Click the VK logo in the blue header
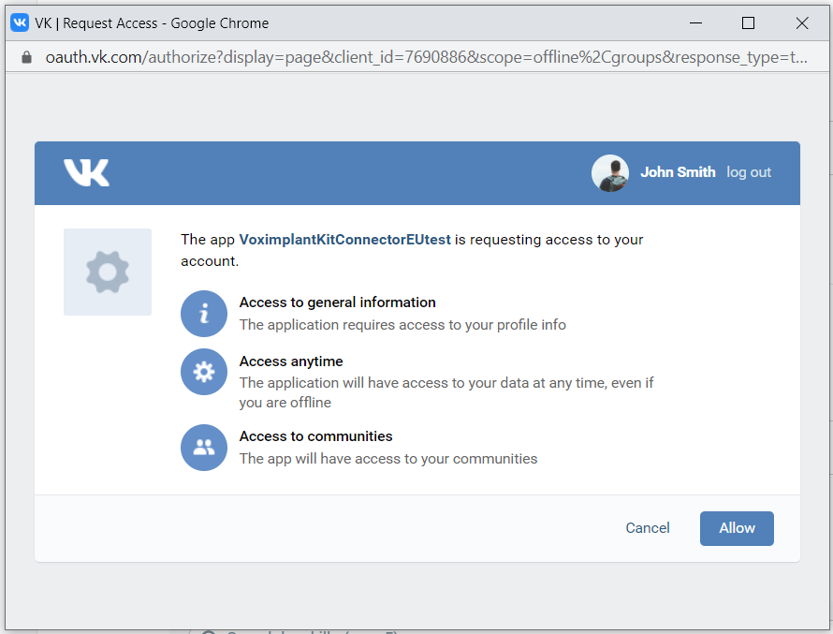This screenshot has height=634, width=833. pos(87,172)
